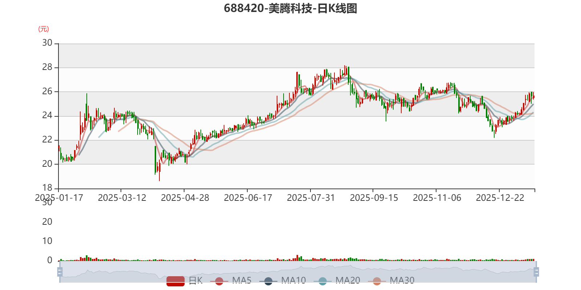Hide the MA5 line via the legend
The width and height of the screenshot is (581, 290).
coord(231,280)
